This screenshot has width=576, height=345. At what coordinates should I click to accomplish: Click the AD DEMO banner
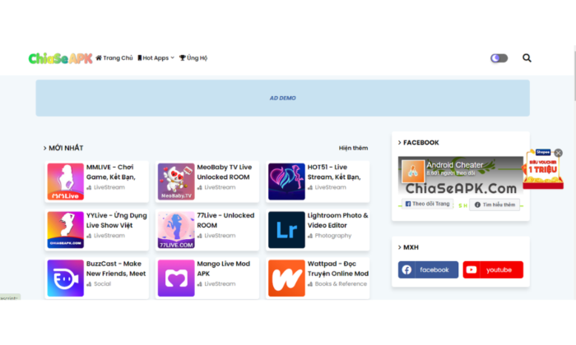[282, 98]
